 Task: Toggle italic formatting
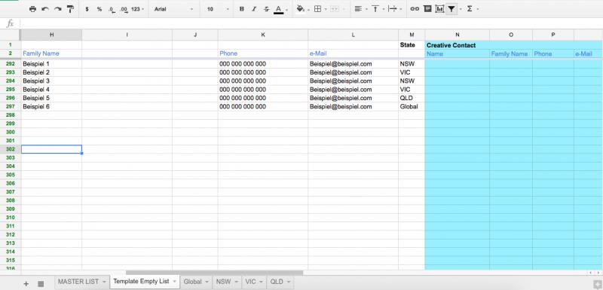(x=254, y=9)
